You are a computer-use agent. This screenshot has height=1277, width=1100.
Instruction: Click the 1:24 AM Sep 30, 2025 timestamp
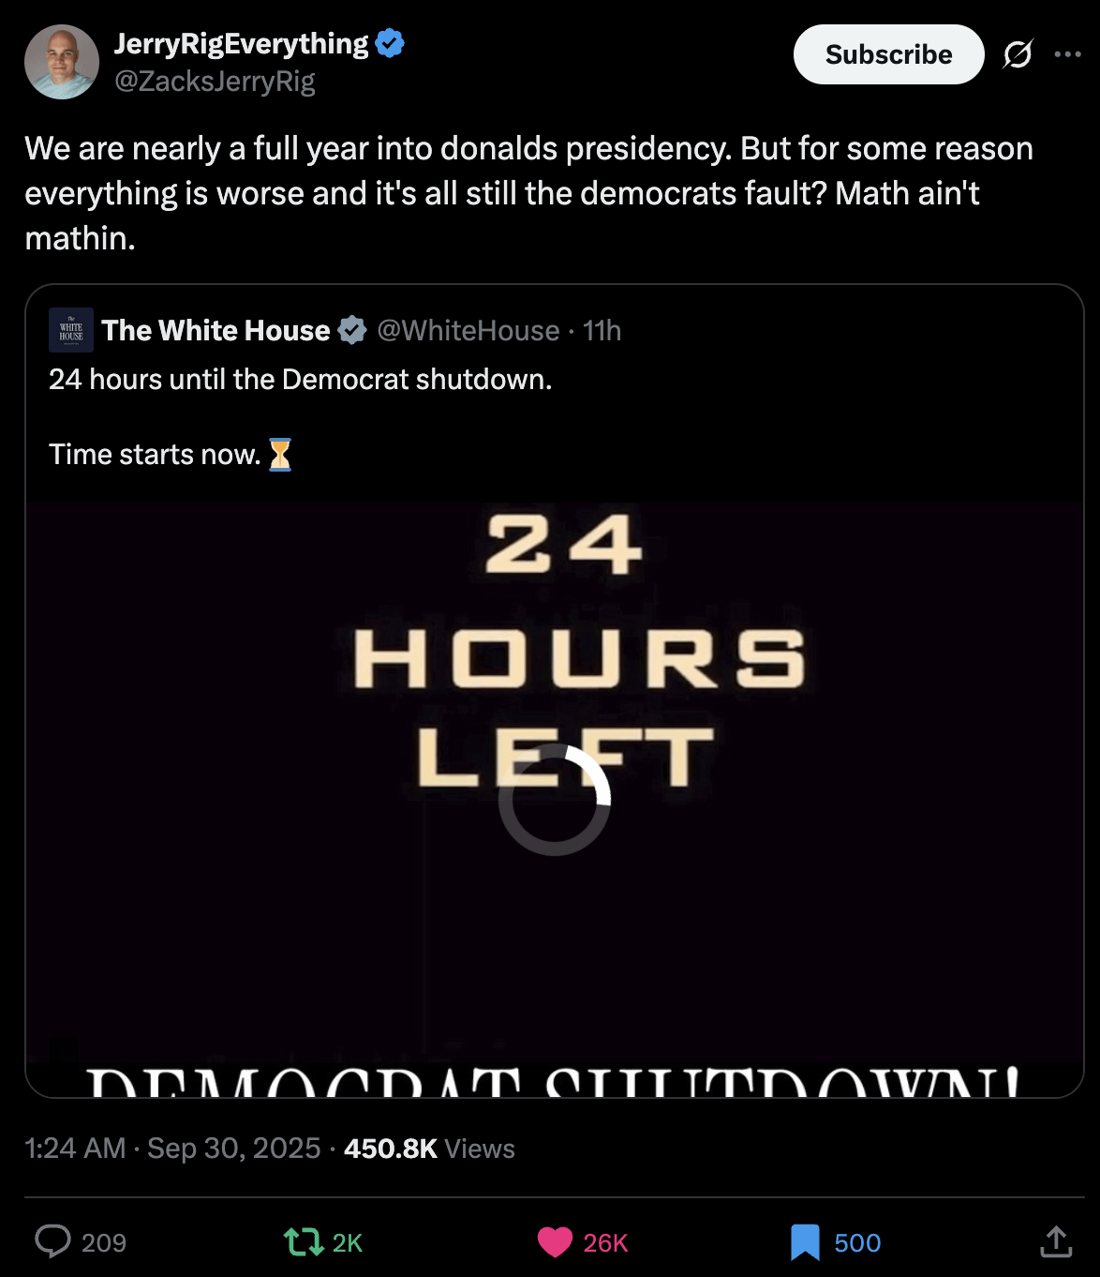tap(172, 1149)
